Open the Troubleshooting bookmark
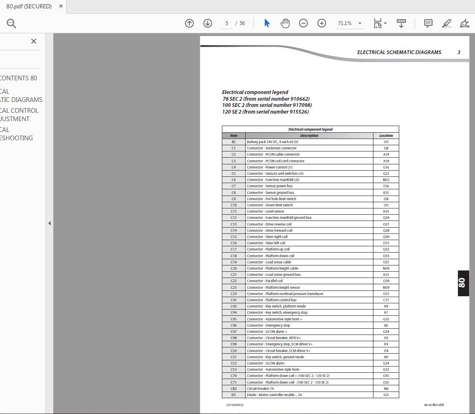Screen dimensions: 475x414 (16, 134)
